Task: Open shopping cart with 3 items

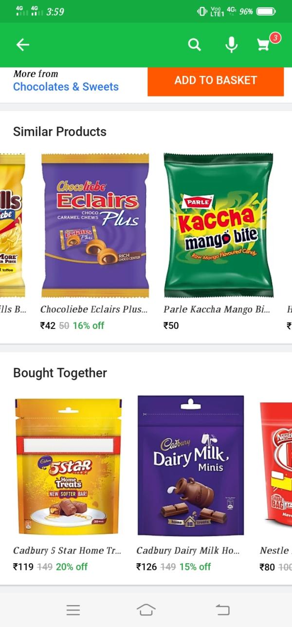Action: [263, 45]
